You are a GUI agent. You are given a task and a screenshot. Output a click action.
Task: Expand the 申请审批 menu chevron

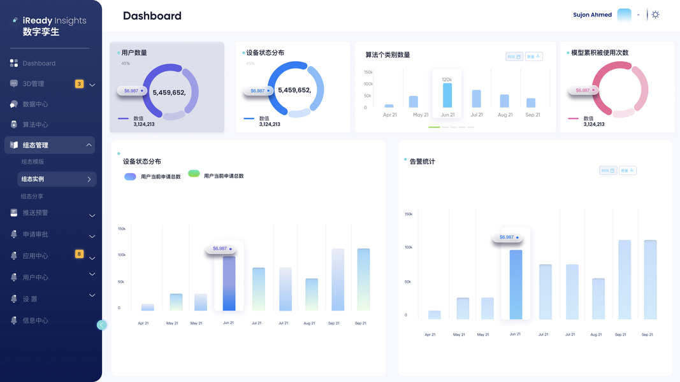92,236
